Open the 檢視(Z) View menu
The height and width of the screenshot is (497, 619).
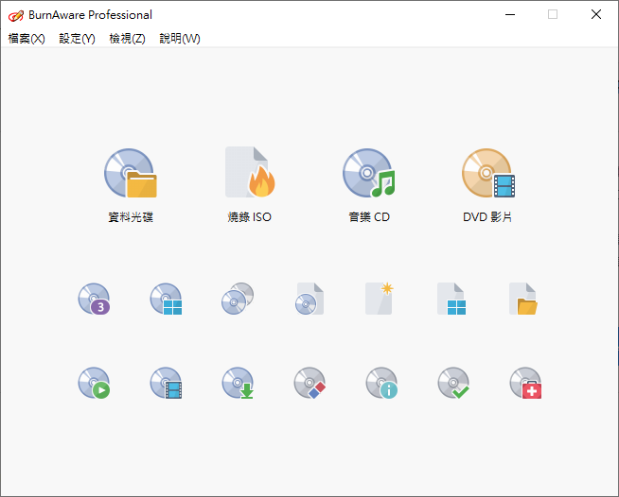[127, 38]
